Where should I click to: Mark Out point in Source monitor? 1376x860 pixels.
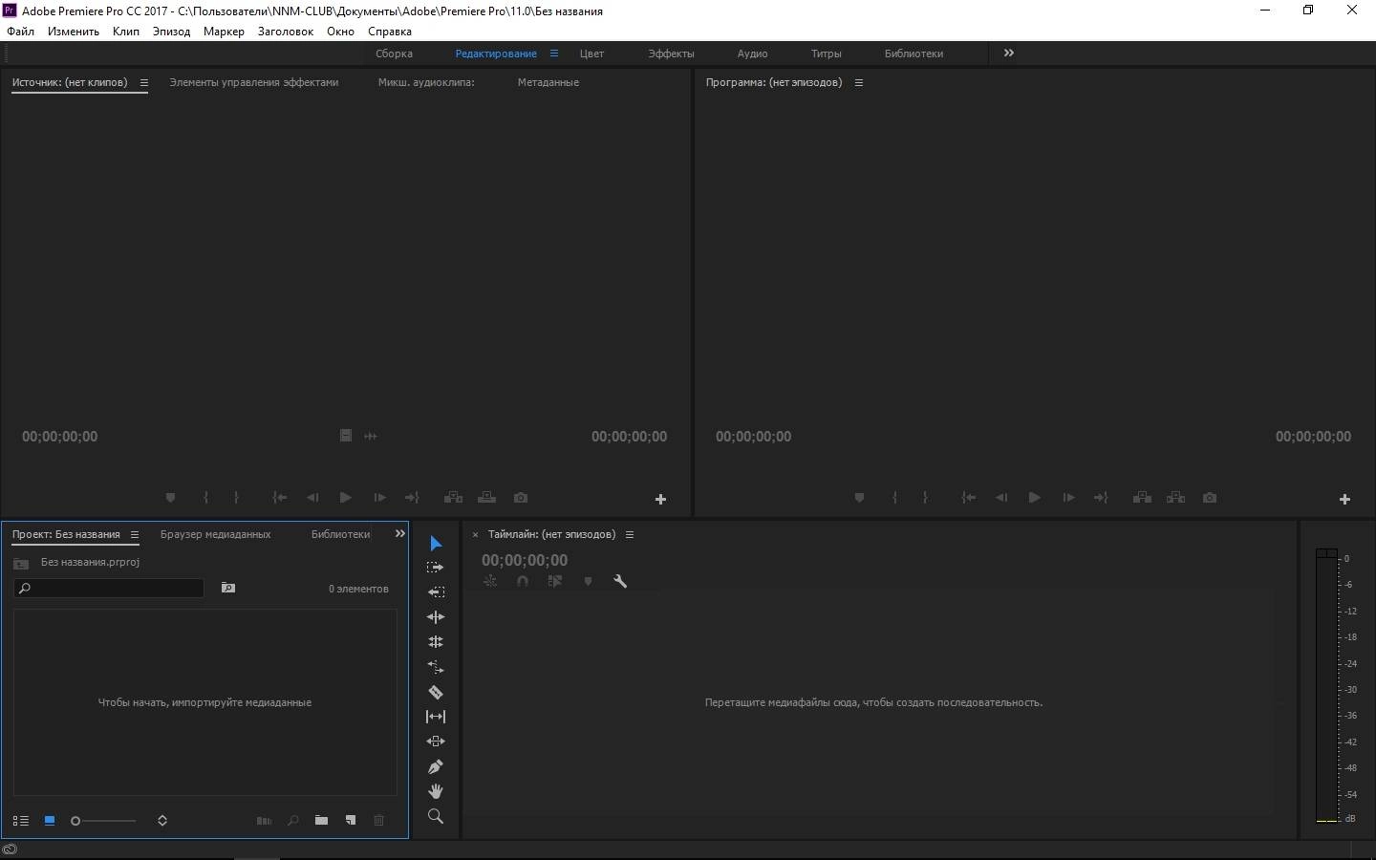(236, 498)
